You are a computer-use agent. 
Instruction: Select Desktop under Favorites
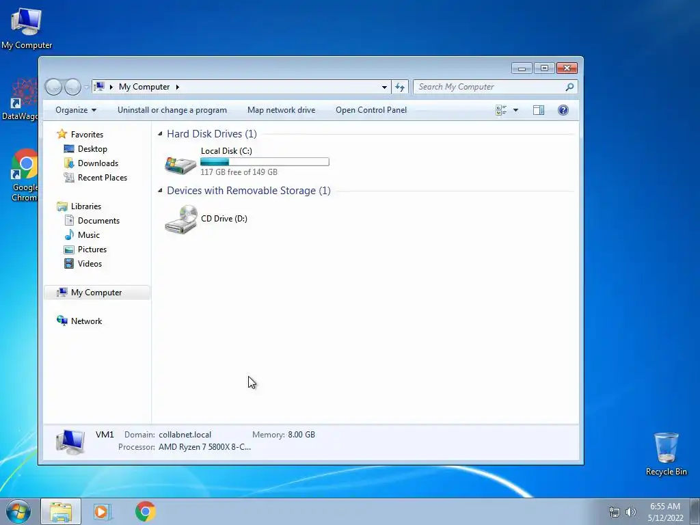pyautogui.click(x=92, y=148)
